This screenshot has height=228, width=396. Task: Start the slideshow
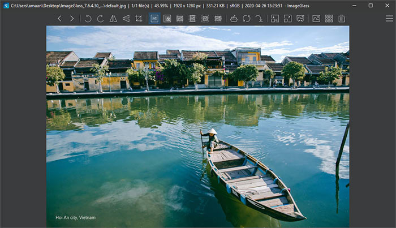pyautogui.click(x=300, y=19)
